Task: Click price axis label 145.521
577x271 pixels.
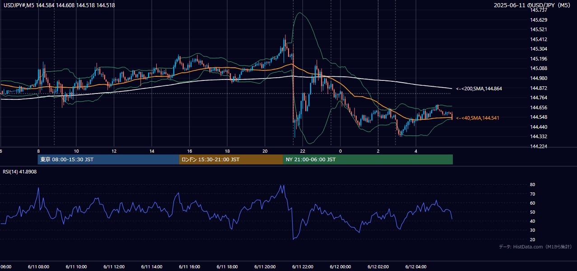Action: [539, 29]
